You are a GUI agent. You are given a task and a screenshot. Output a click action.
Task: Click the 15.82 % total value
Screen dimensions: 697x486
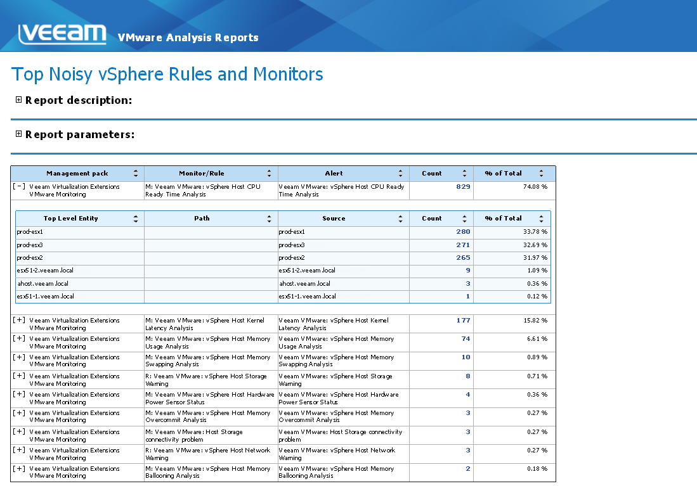(535, 320)
